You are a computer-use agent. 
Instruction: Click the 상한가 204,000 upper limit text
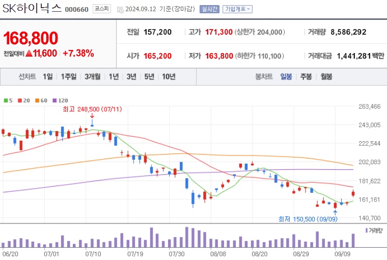point(260,32)
